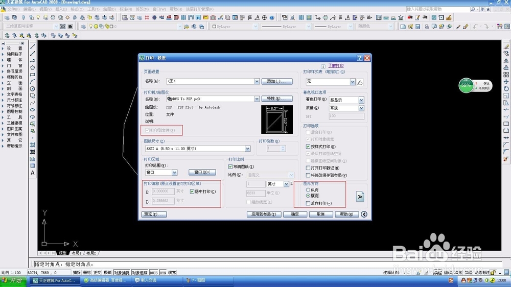The width and height of the screenshot is (511, 287).
Task: Select the Hatch tool in draw toolbar
Action: (33, 145)
